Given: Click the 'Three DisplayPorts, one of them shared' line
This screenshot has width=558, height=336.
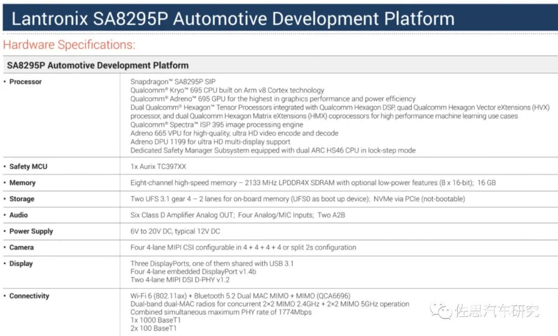Looking at the screenshot, I should (x=212, y=263).
